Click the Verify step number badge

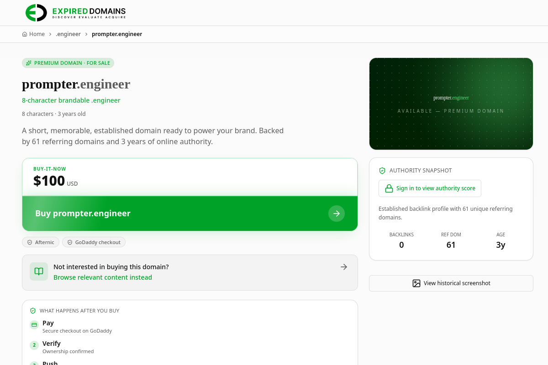(x=34, y=345)
